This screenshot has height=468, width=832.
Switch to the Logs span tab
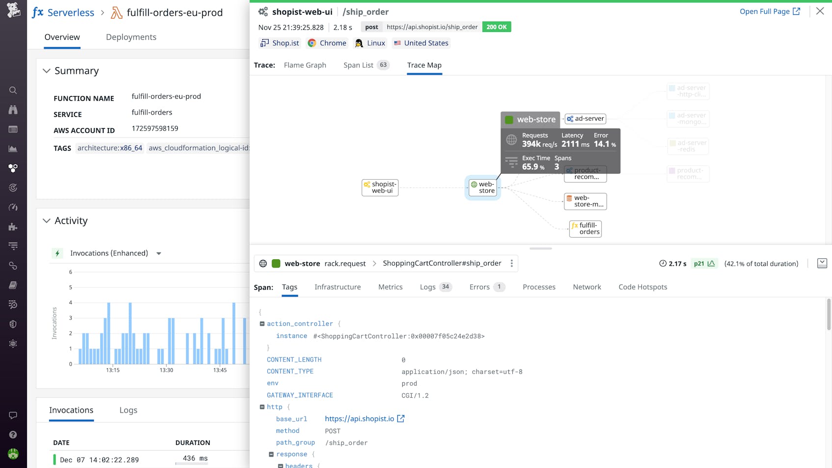coord(428,287)
